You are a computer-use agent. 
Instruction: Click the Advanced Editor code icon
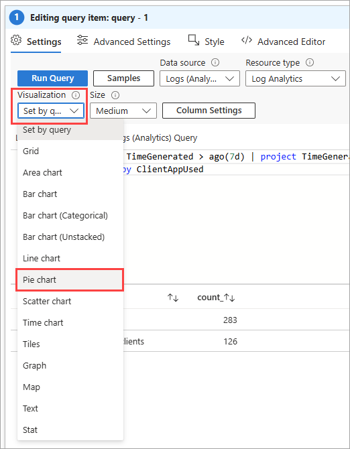[247, 40]
